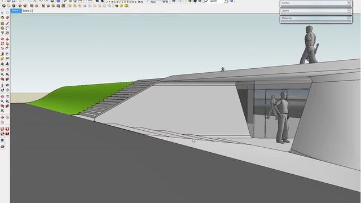This screenshot has width=361, height=203.
Task: Select the Circle tool
Action: click(x=2, y=28)
